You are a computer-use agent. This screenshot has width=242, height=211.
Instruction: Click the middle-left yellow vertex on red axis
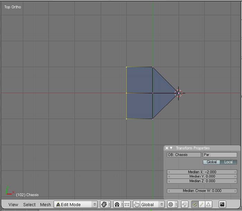click(x=126, y=93)
